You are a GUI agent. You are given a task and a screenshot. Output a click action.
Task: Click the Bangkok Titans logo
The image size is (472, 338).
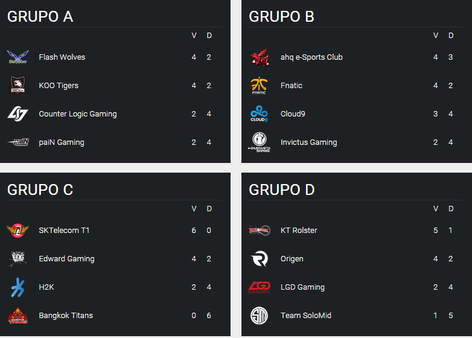tap(18, 316)
